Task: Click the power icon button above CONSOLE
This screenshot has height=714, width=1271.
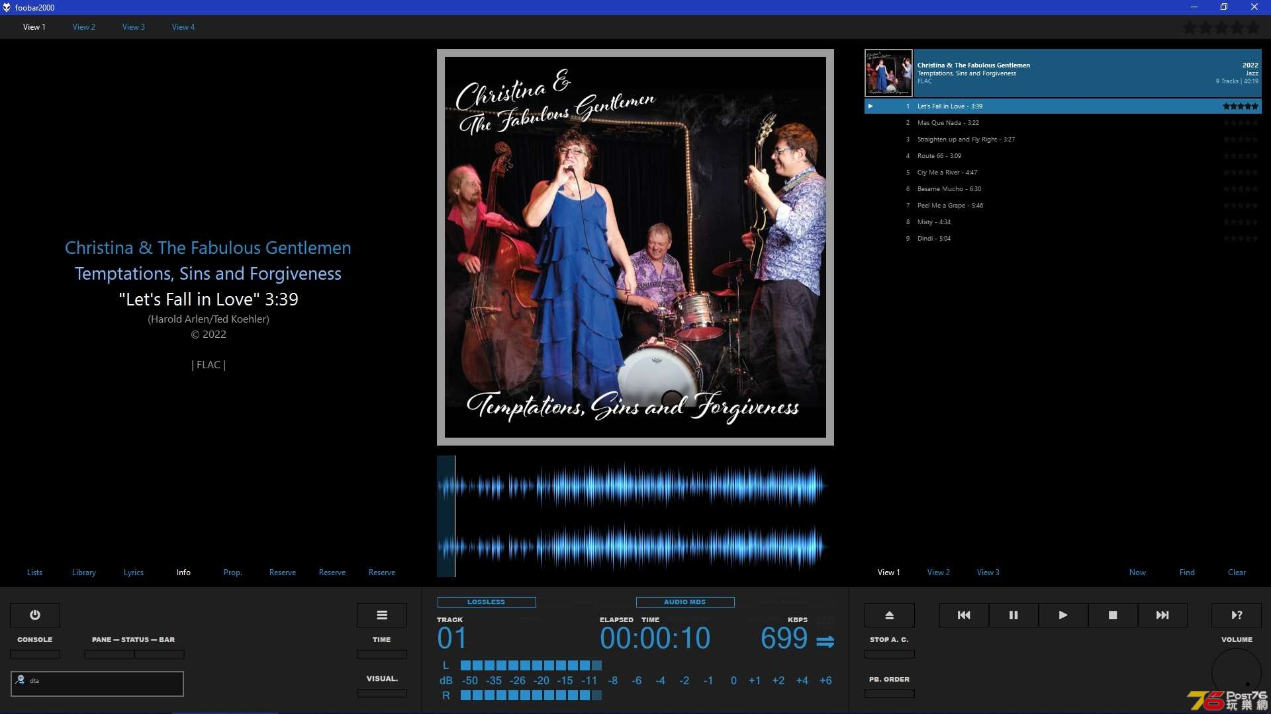Action: pyautogui.click(x=35, y=615)
